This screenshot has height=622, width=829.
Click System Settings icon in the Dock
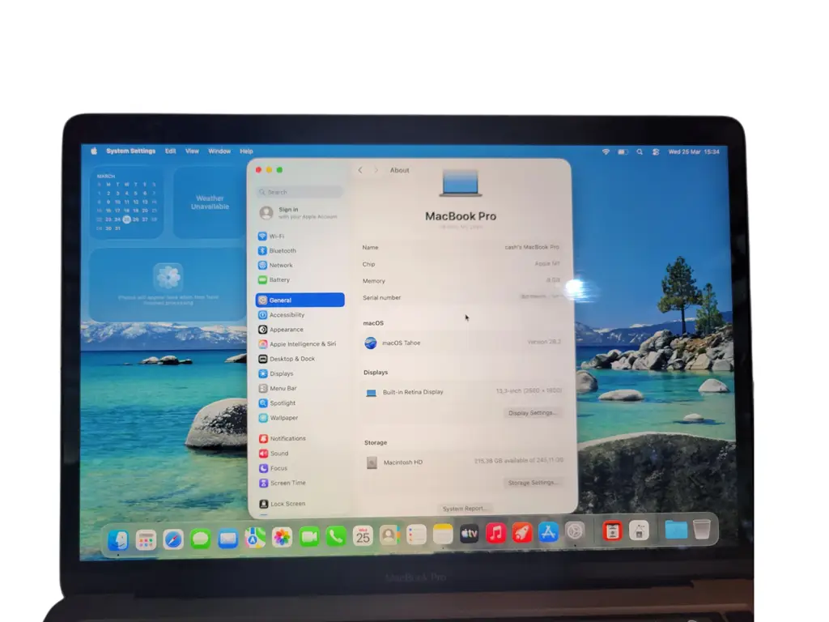(575, 531)
